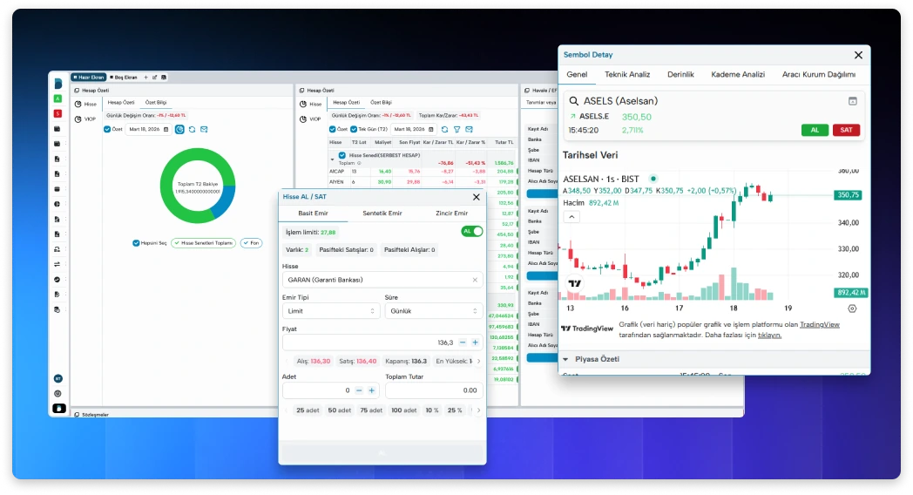The width and height of the screenshot is (913, 495).
Task: Open the Emir Tipi Limit dropdown
Action: click(331, 310)
